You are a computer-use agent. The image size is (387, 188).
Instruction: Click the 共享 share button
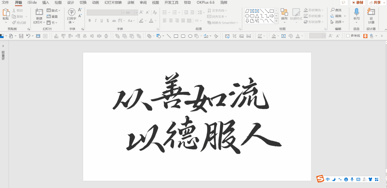(x=377, y=3)
